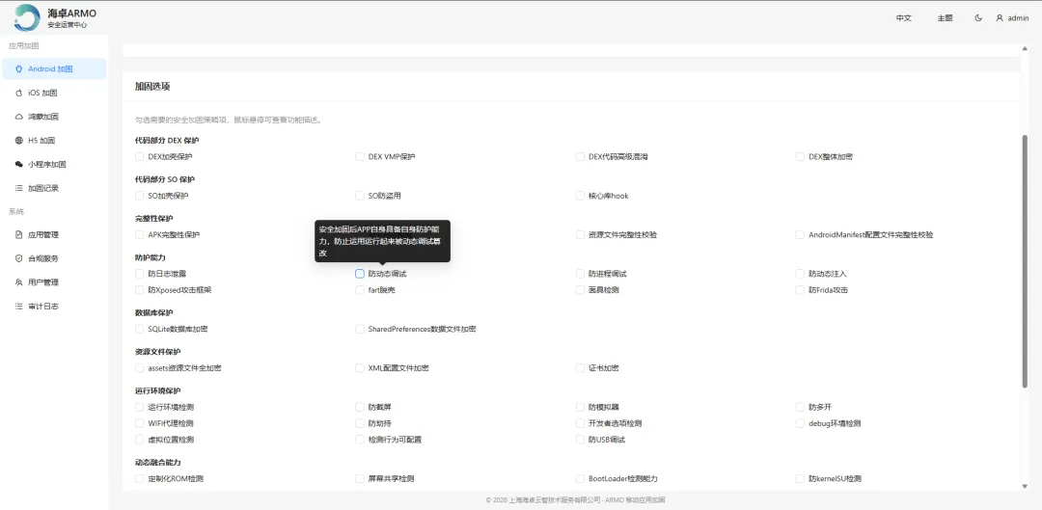
Task: Open Android 加固 in the sidebar
Action: click(x=54, y=69)
